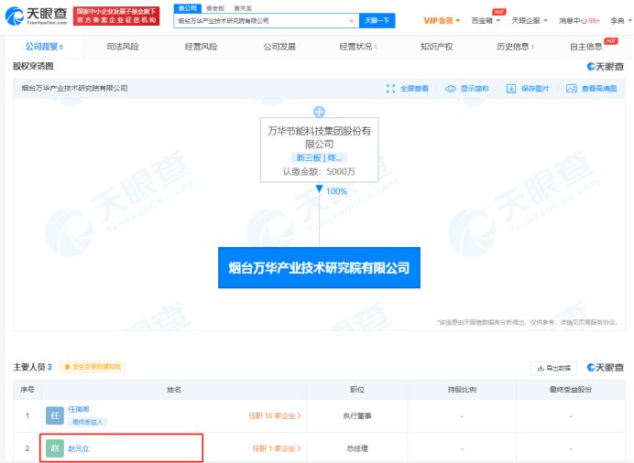634x463 pixels.
Task: Click the Tianyancha logo in header
Action: pos(36,16)
